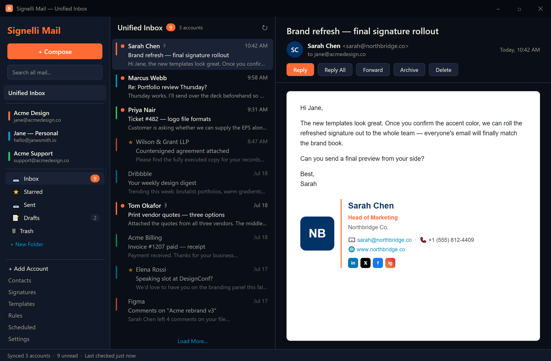Click Load More at list bottom
Viewport: 551px width, 361px height.
(x=193, y=341)
